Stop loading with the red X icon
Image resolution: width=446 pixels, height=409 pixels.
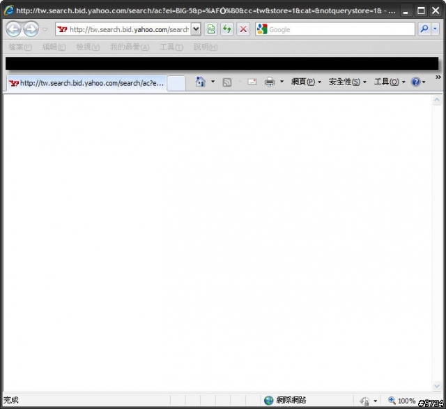point(243,29)
